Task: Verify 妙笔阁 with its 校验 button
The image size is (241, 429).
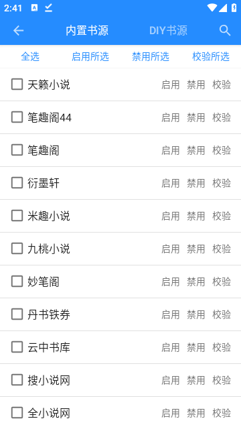Action: (222, 282)
